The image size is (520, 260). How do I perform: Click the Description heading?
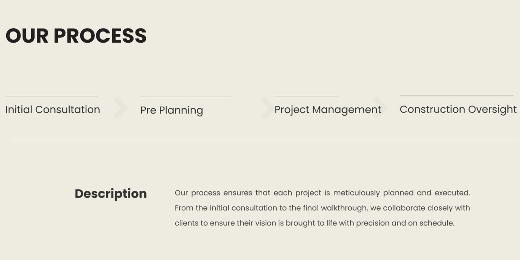point(111,194)
